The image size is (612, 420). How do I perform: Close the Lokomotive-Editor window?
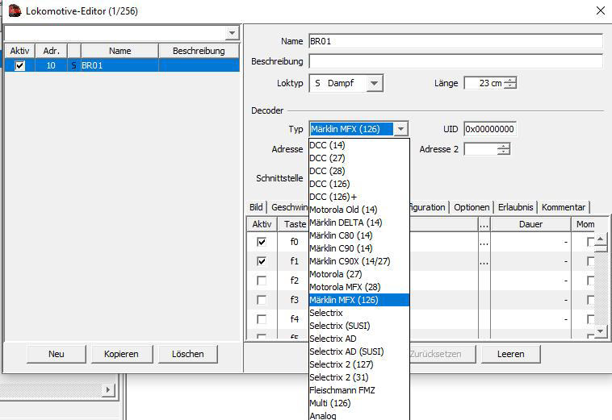coord(599,10)
